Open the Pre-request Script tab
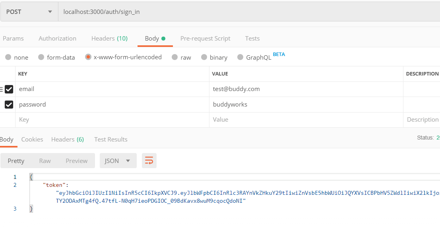This screenshot has height=227, width=440. tap(205, 39)
